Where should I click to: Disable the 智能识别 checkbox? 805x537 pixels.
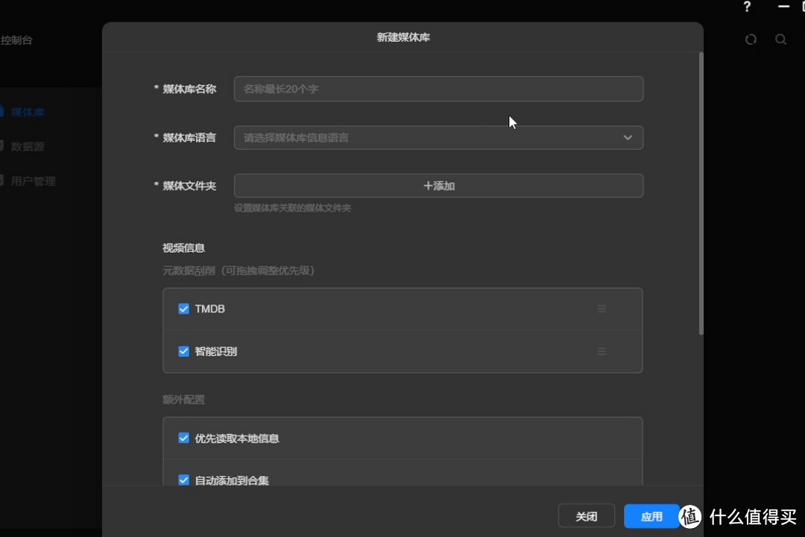click(183, 351)
